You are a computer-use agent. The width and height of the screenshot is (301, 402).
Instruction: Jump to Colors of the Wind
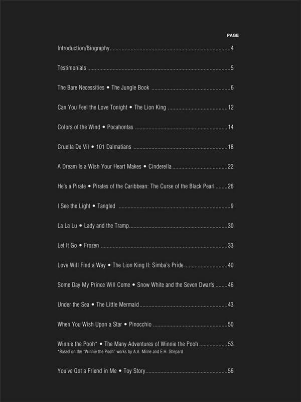click(x=95, y=127)
